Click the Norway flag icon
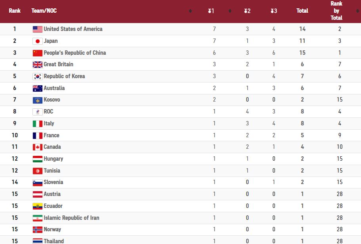This screenshot has width=361, height=244. [37, 229]
